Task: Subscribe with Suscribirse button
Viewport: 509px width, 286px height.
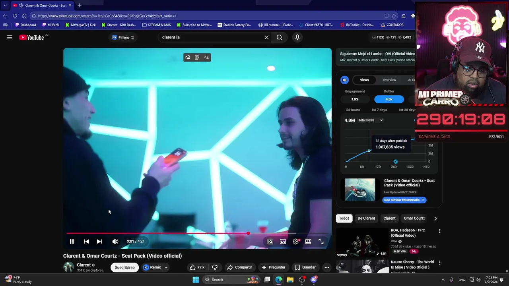Action: point(124,267)
